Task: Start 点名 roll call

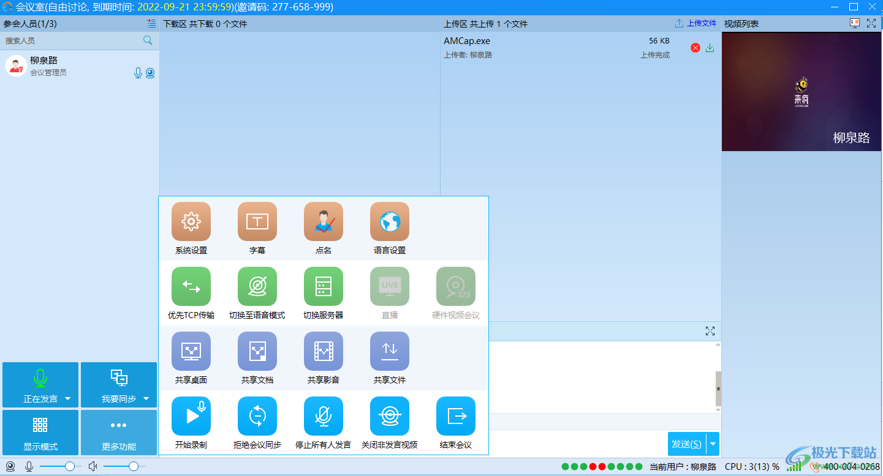Action: point(324,221)
